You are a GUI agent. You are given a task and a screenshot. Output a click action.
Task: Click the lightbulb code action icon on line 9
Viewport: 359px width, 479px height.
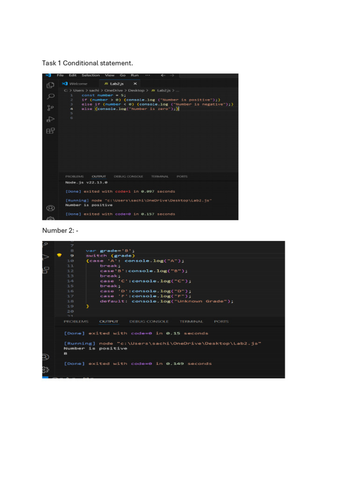coord(59,255)
